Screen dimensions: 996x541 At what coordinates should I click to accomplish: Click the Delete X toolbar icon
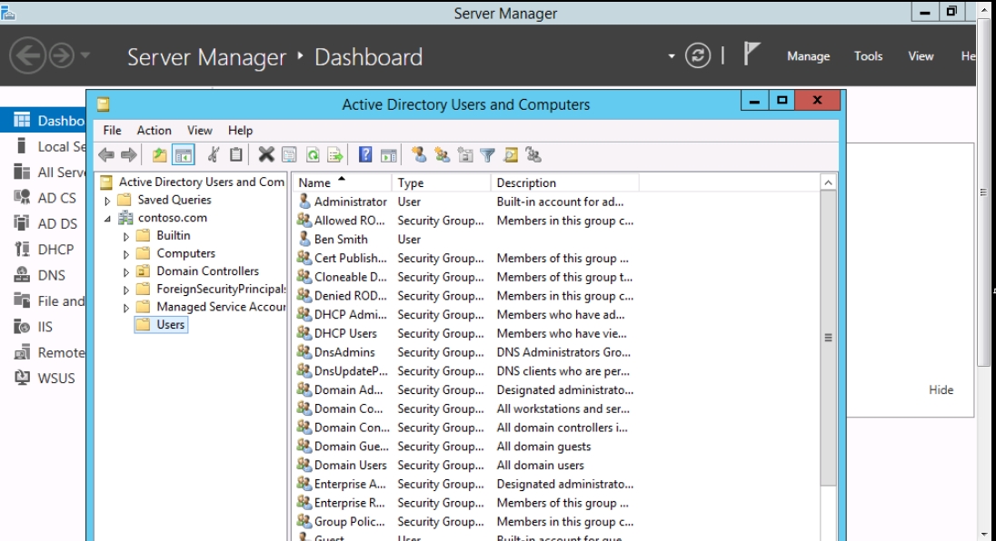point(266,154)
